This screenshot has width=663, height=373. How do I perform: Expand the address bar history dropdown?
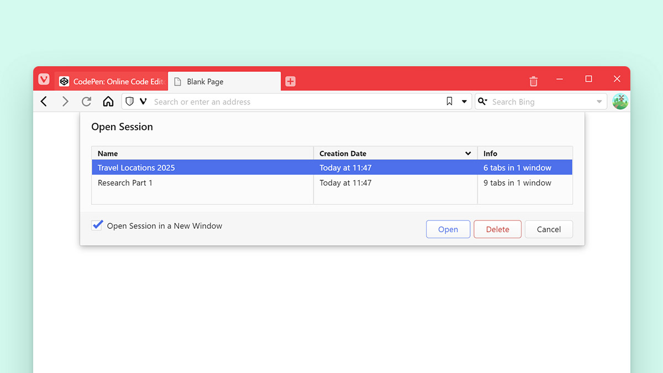pyautogui.click(x=465, y=102)
